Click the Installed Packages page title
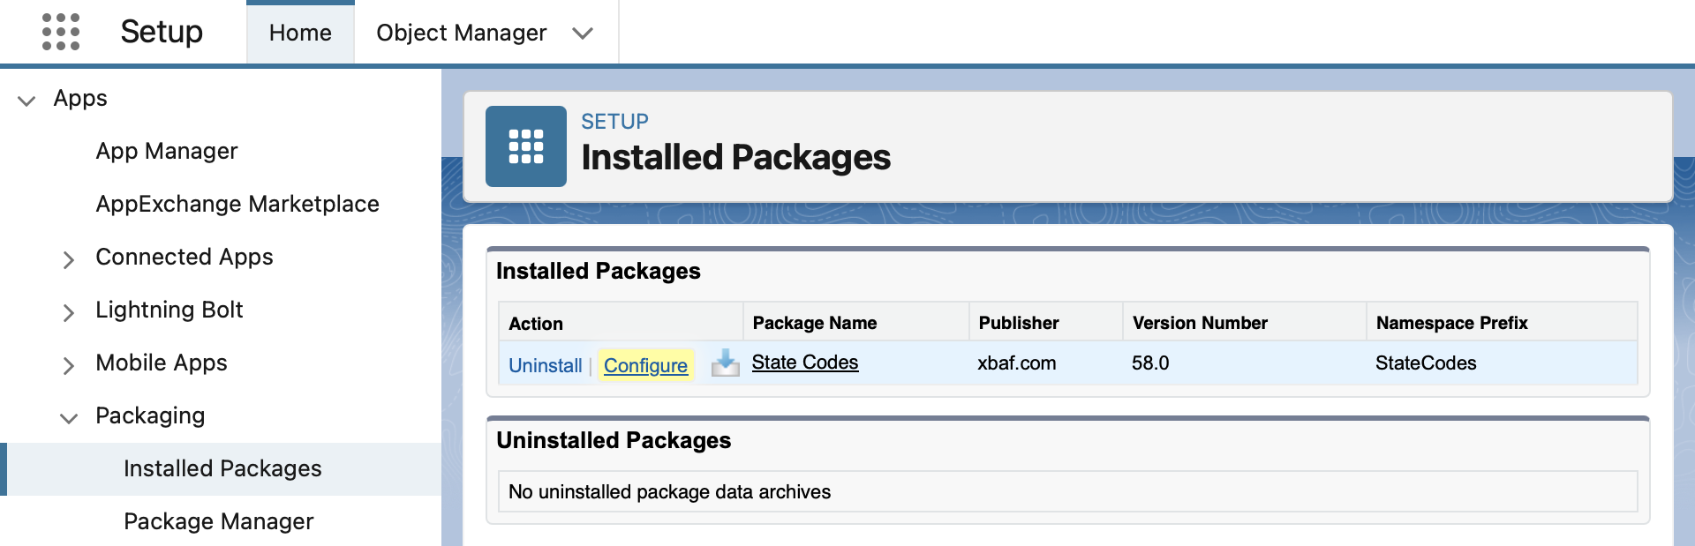 tap(736, 157)
